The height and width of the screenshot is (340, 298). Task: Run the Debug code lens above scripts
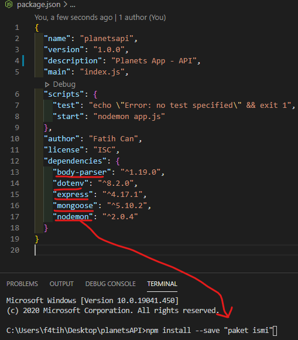point(64,84)
